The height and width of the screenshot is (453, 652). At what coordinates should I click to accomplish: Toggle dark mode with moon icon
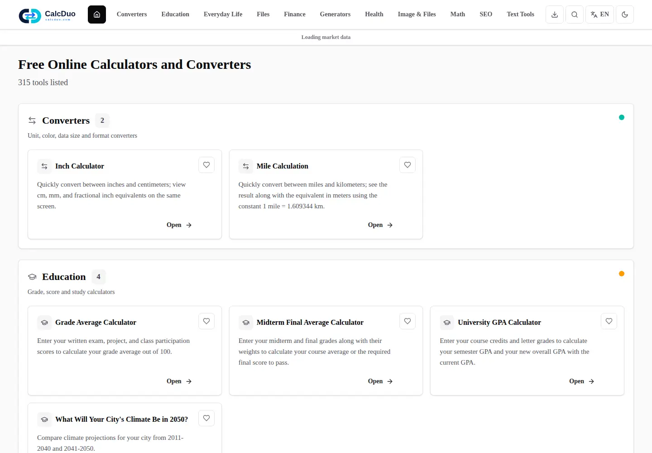[625, 14]
